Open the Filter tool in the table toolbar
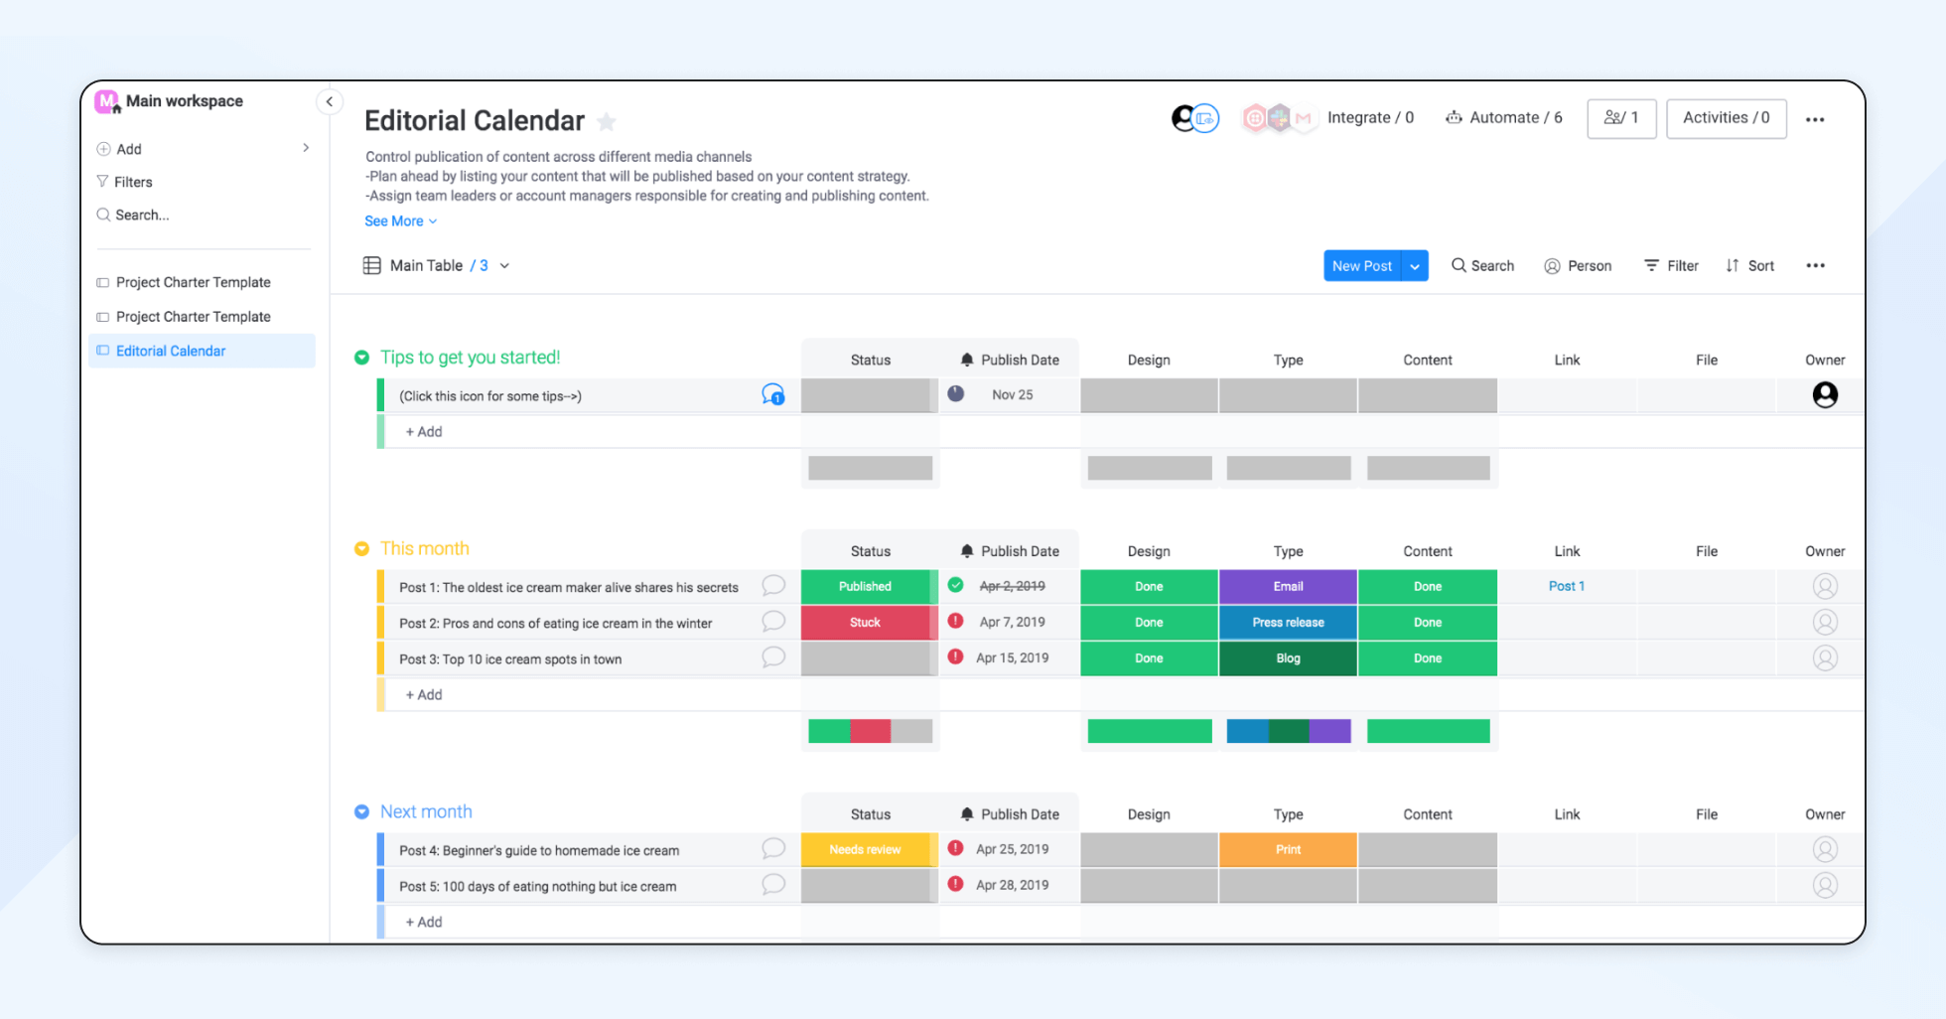Viewport: 1946px width, 1019px height. pyautogui.click(x=1671, y=266)
